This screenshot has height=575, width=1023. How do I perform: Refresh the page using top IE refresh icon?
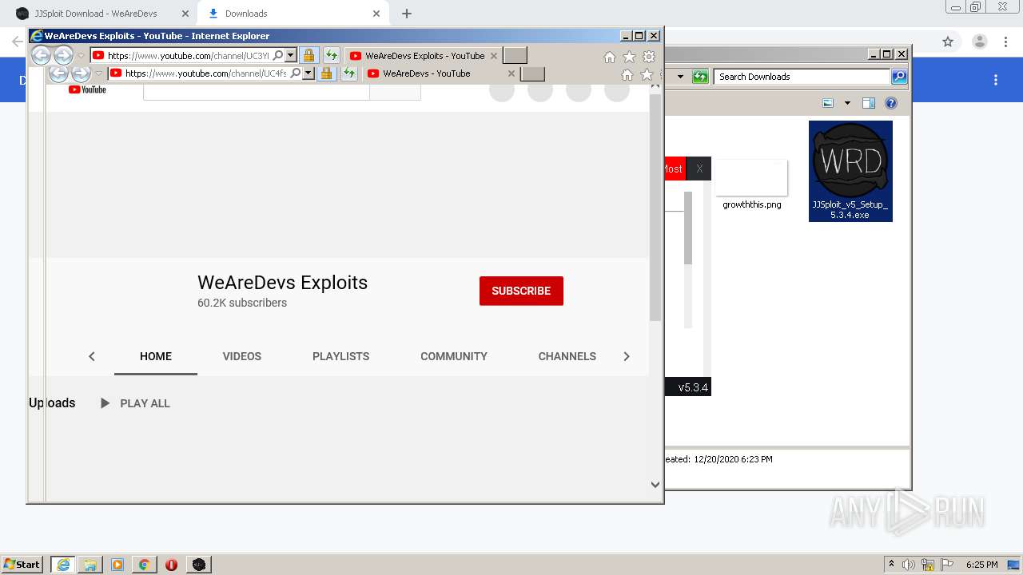(331, 55)
